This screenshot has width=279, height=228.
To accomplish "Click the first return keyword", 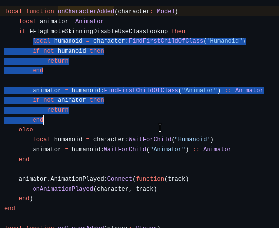I will point(58,61).
